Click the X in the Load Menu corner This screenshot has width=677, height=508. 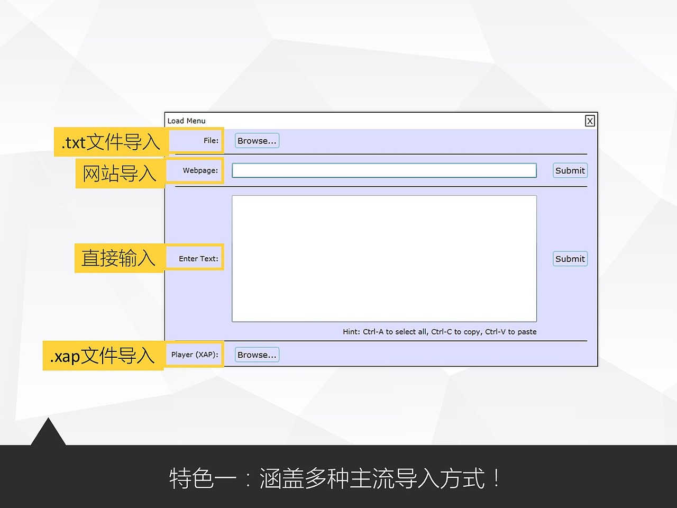coord(590,121)
